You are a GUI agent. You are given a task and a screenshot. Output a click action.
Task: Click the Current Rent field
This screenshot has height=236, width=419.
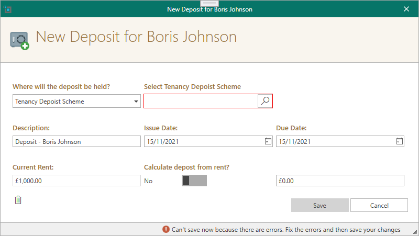[x=76, y=181]
